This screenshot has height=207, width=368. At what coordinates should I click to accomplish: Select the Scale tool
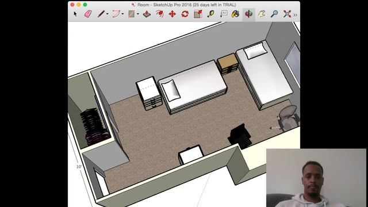(198, 14)
